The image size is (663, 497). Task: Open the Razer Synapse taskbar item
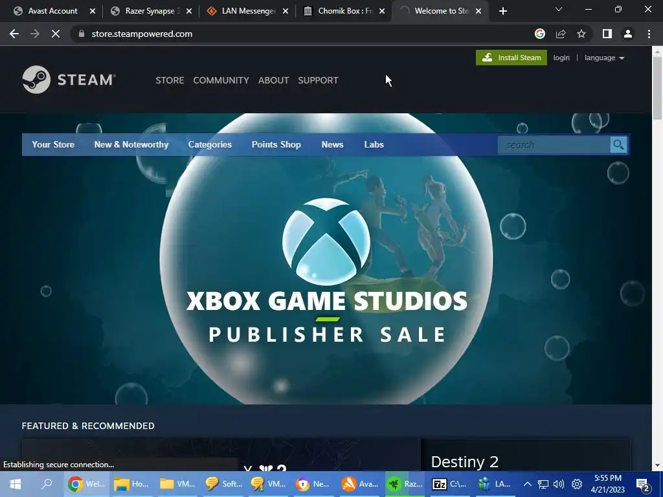405,484
